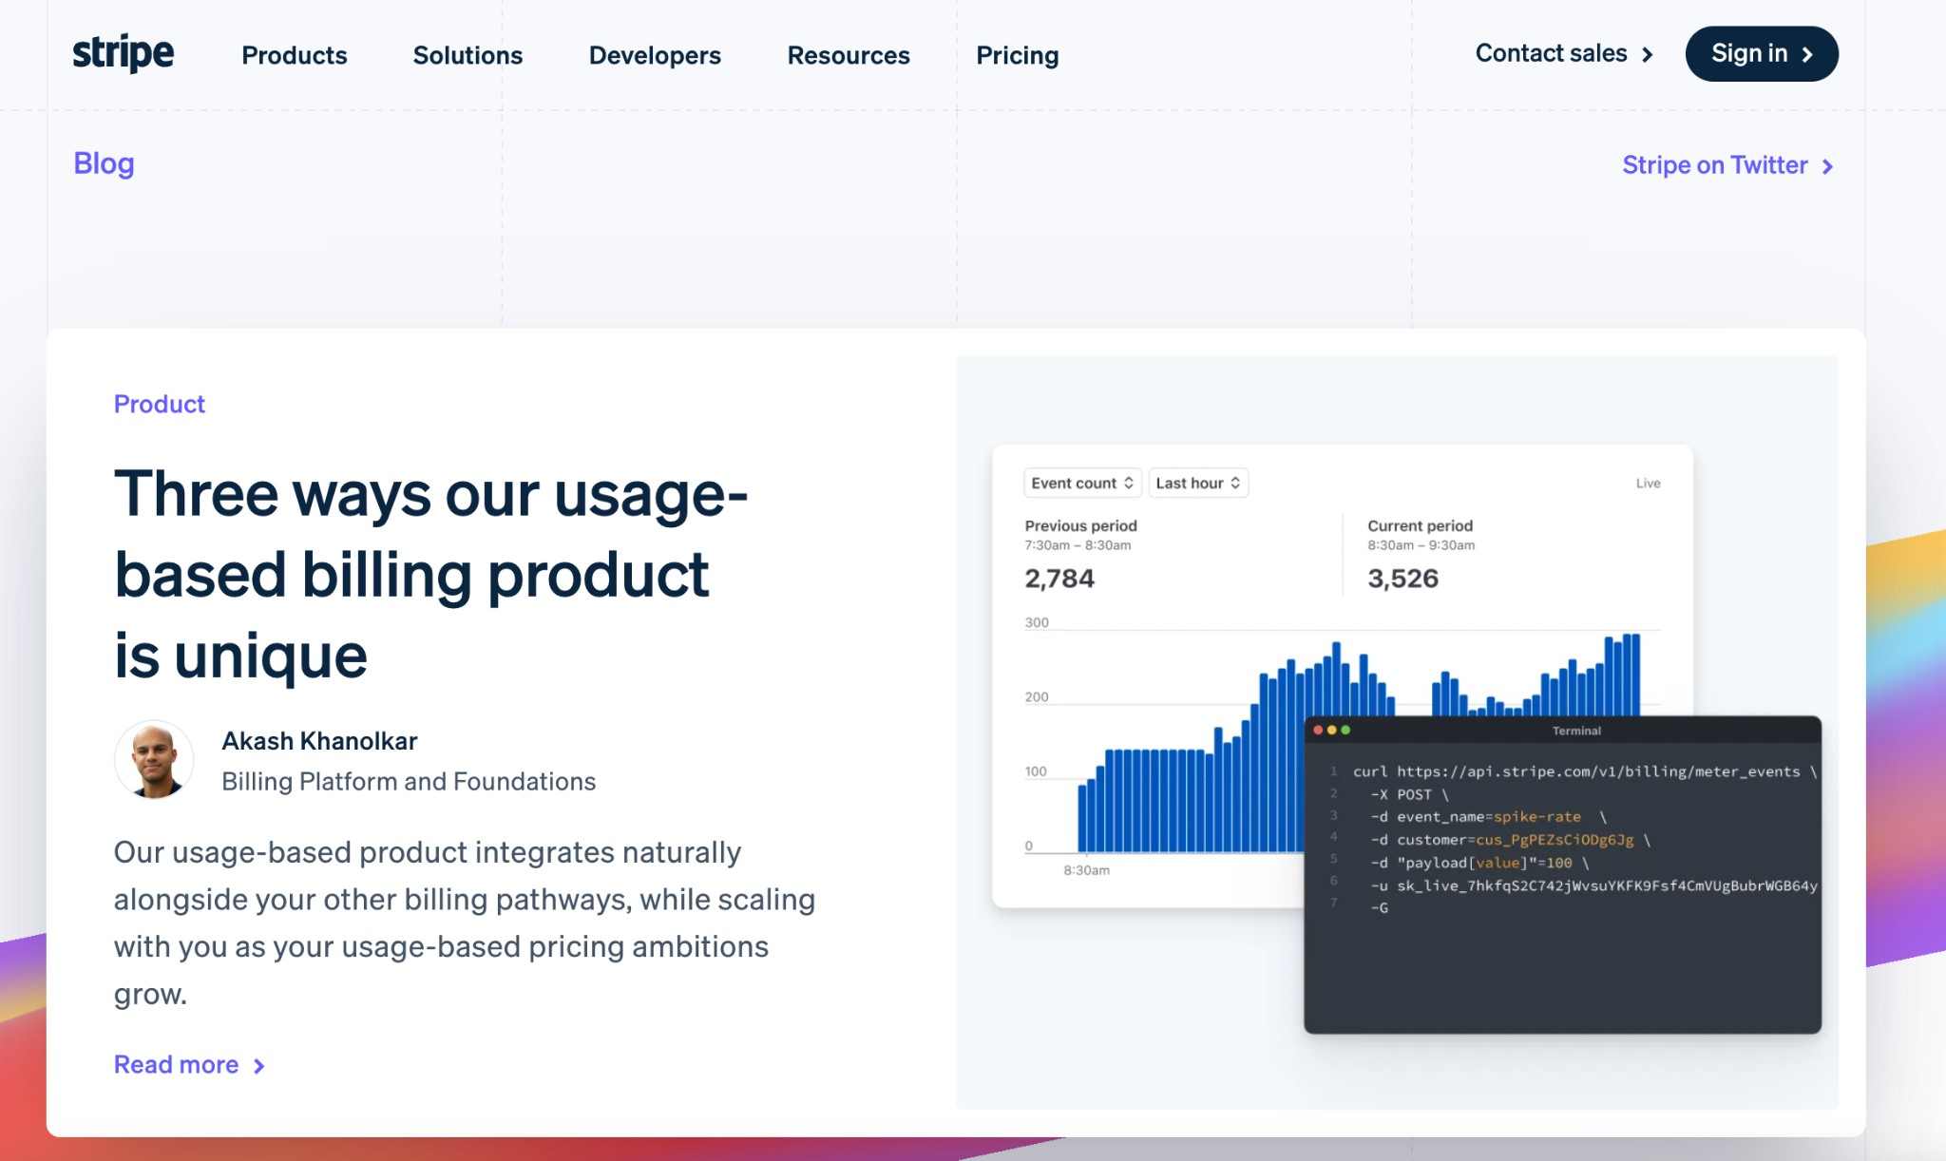Click the Sign in button
The height and width of the screenshot is (1161, 1946).
click(x=1762, y=53)
